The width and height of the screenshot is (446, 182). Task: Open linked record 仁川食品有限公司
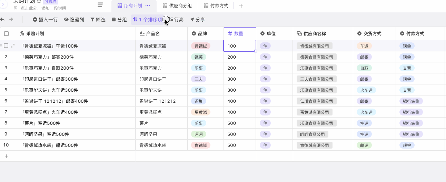pyautogui.click(x=317, y=101)
